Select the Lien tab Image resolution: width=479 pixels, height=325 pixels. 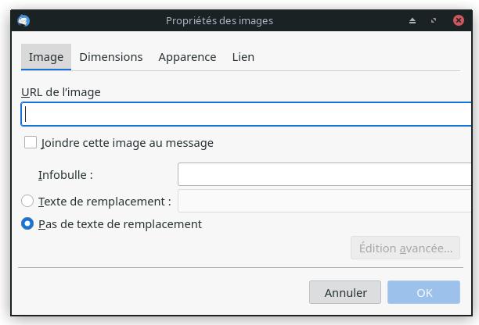[243, 57]
